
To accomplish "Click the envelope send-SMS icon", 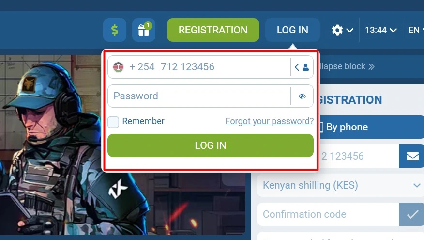I will 413,156.
